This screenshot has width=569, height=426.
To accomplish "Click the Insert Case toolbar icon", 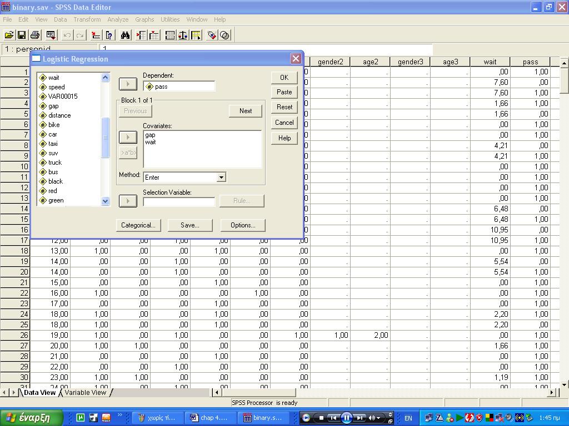I will (x=141, y=35).
